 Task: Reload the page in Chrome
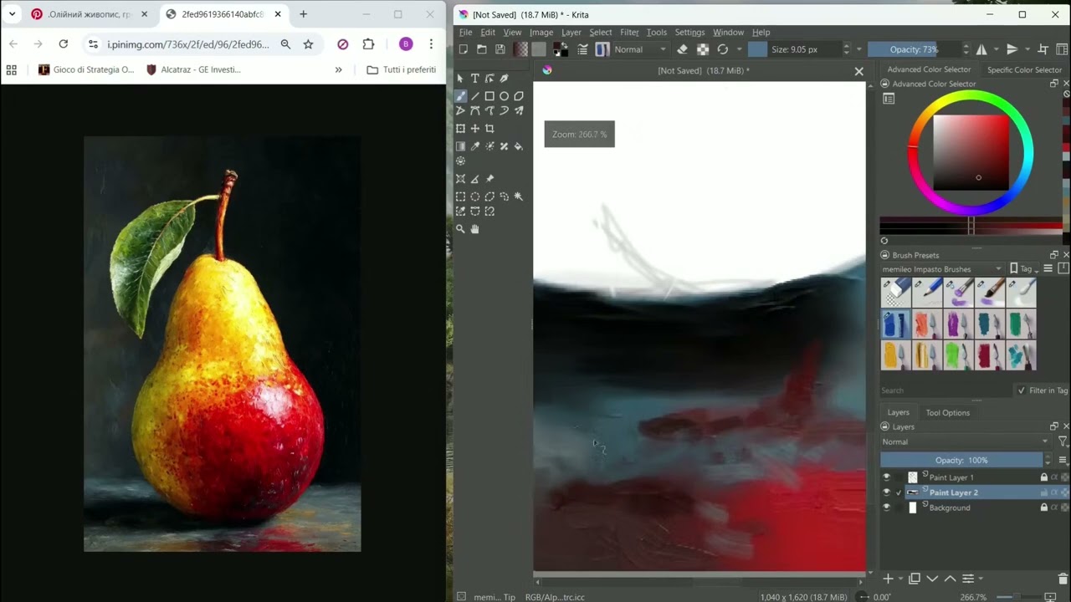pyautogui.click(x=64, y=44)
